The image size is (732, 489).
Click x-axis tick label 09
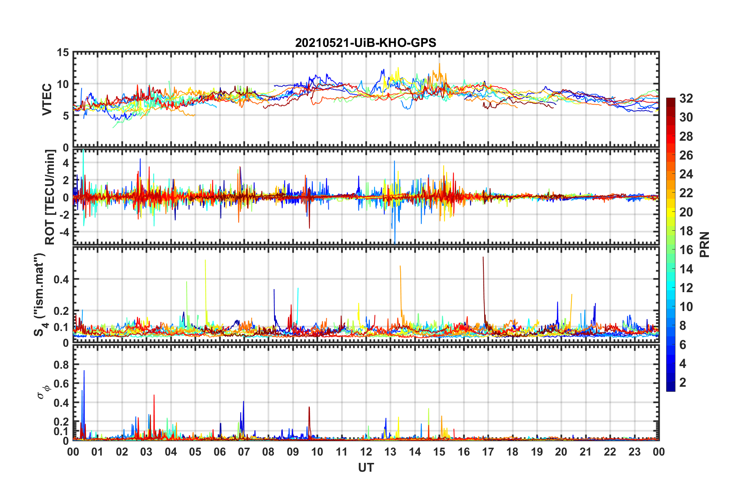coord(292,452)
